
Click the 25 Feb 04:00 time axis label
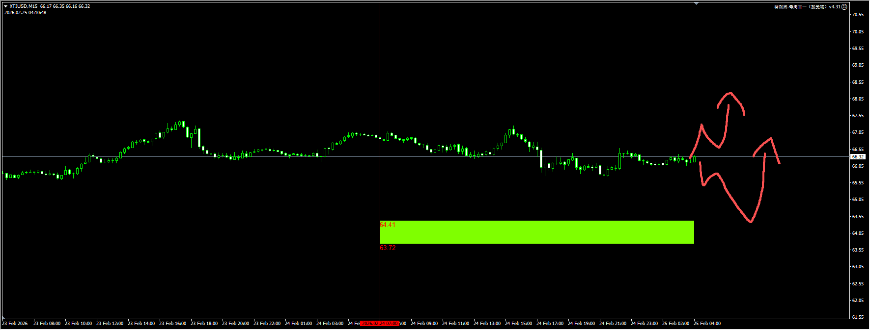pos(707,324)
